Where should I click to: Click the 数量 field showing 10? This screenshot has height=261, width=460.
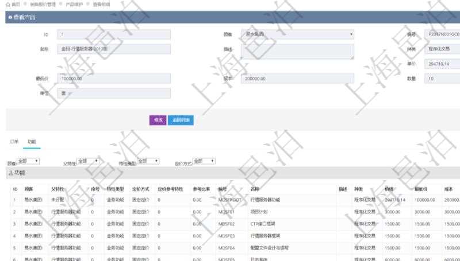(x=442, y=79)
